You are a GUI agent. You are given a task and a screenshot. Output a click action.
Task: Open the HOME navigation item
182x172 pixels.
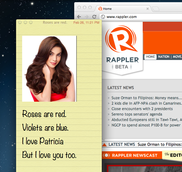click(x=150, y=56)
